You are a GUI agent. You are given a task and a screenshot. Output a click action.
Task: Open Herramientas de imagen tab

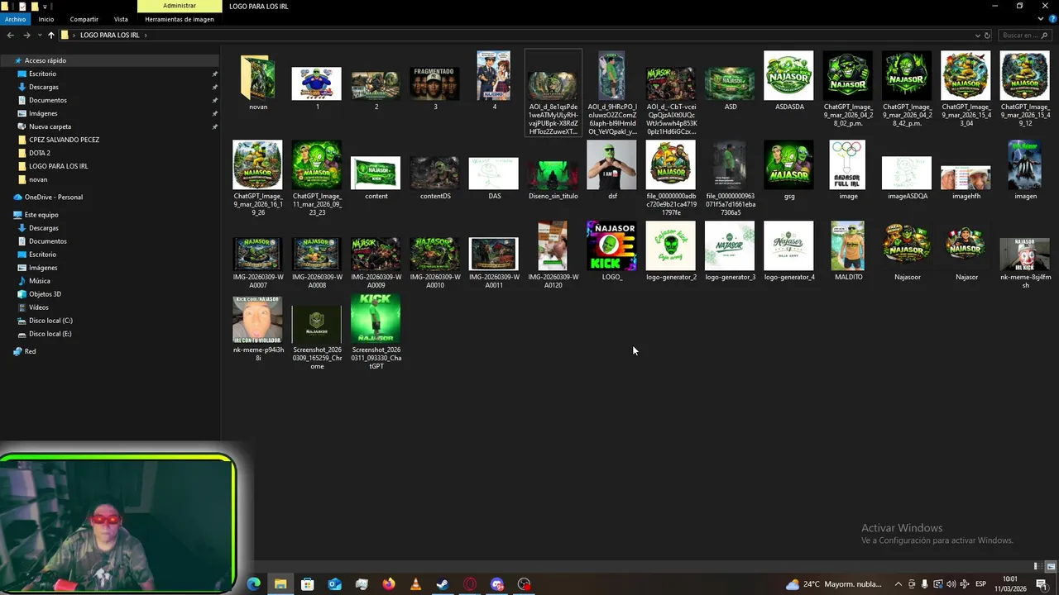(180, 19)
